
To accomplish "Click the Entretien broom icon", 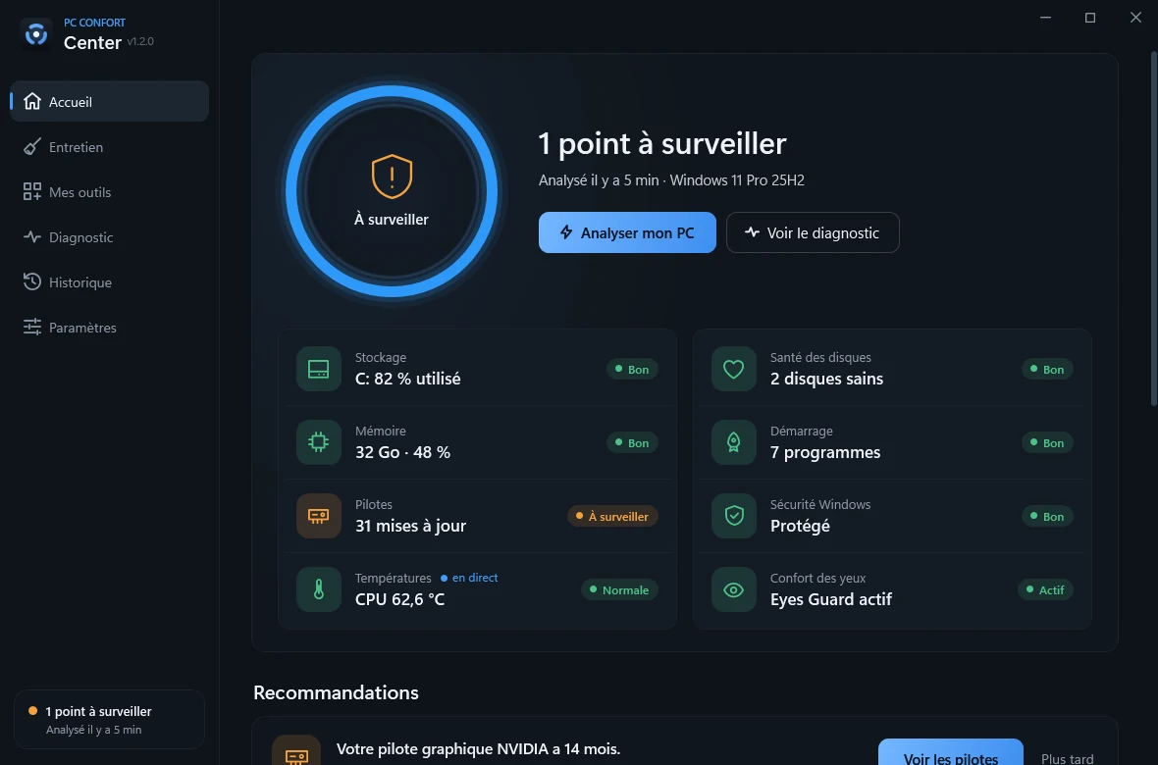I will [32, 147].
